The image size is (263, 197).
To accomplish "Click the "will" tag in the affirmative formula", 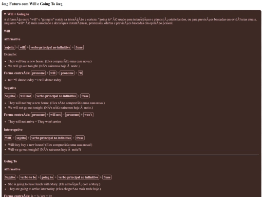I will [x=22, y=47].
